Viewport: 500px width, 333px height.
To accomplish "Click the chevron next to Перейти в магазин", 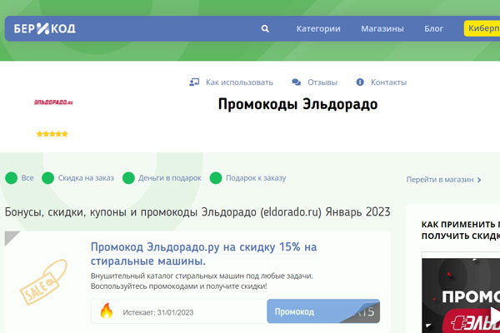I will click(x=479, y=180).
